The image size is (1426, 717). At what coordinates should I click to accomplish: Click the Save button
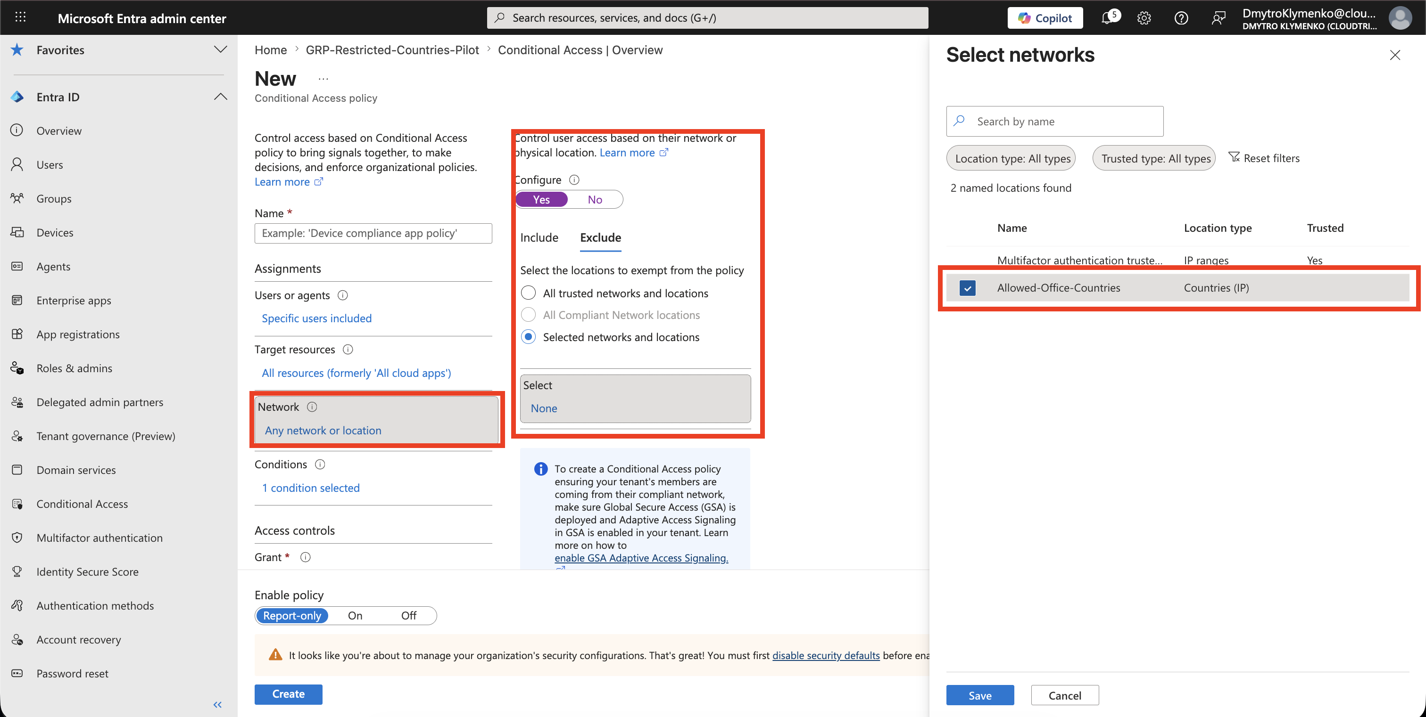(x=980, y=695)
